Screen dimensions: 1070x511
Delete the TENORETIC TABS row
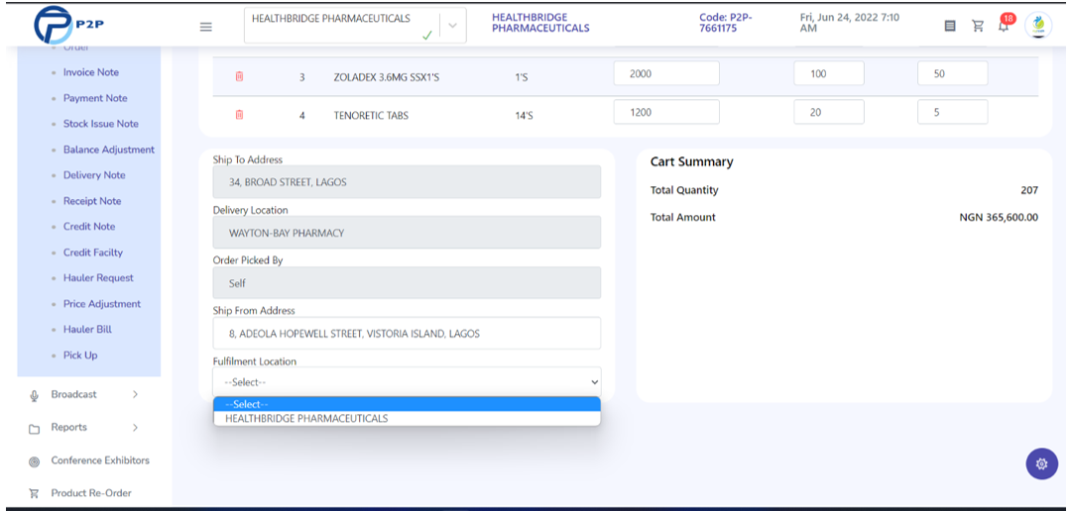(x=240, y=115)
